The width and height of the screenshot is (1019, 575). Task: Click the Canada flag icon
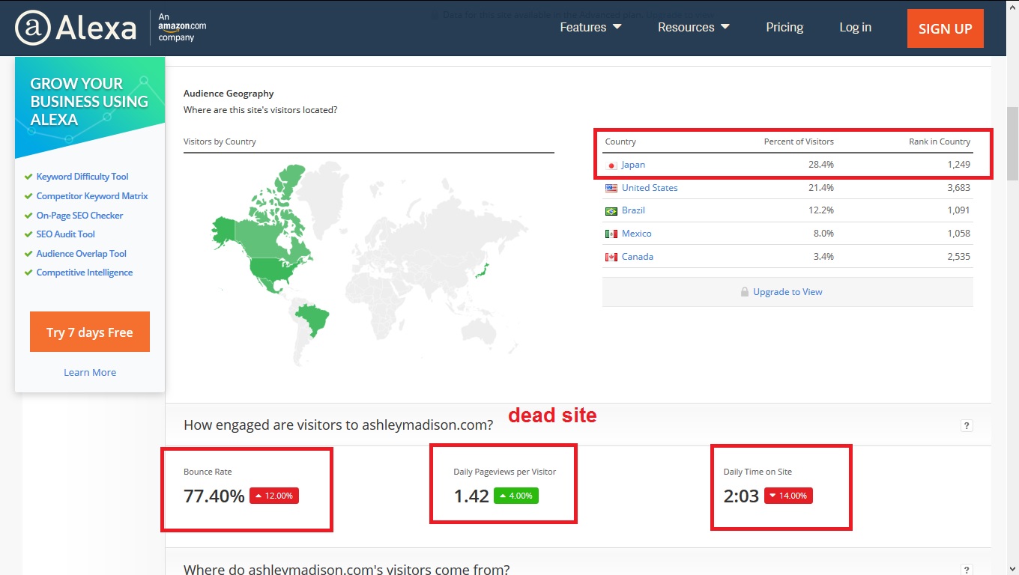611,257
